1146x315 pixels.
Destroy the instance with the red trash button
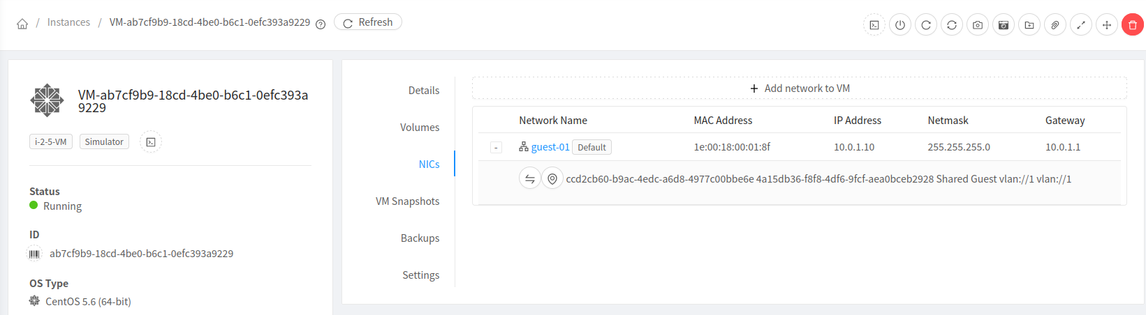(x=1133, y=25)
